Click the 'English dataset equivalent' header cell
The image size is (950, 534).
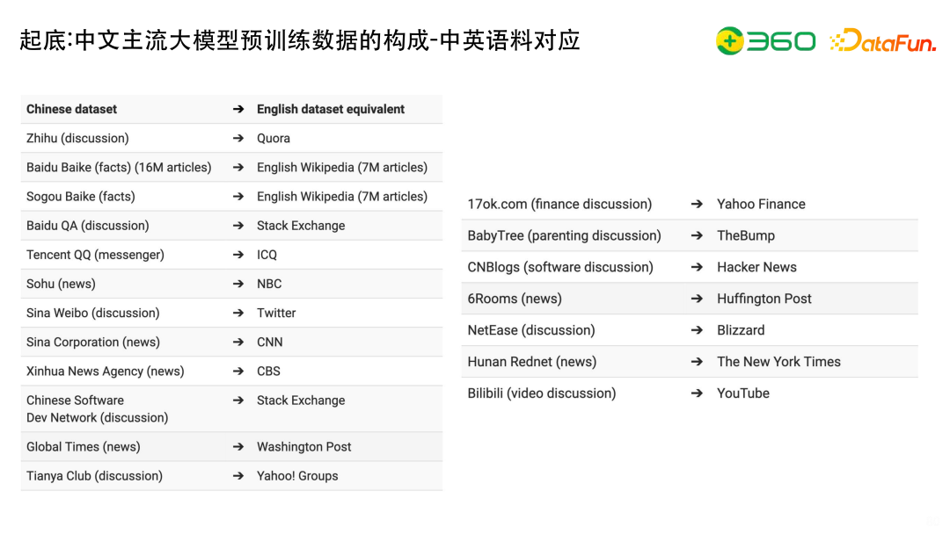tap(330, 110)
